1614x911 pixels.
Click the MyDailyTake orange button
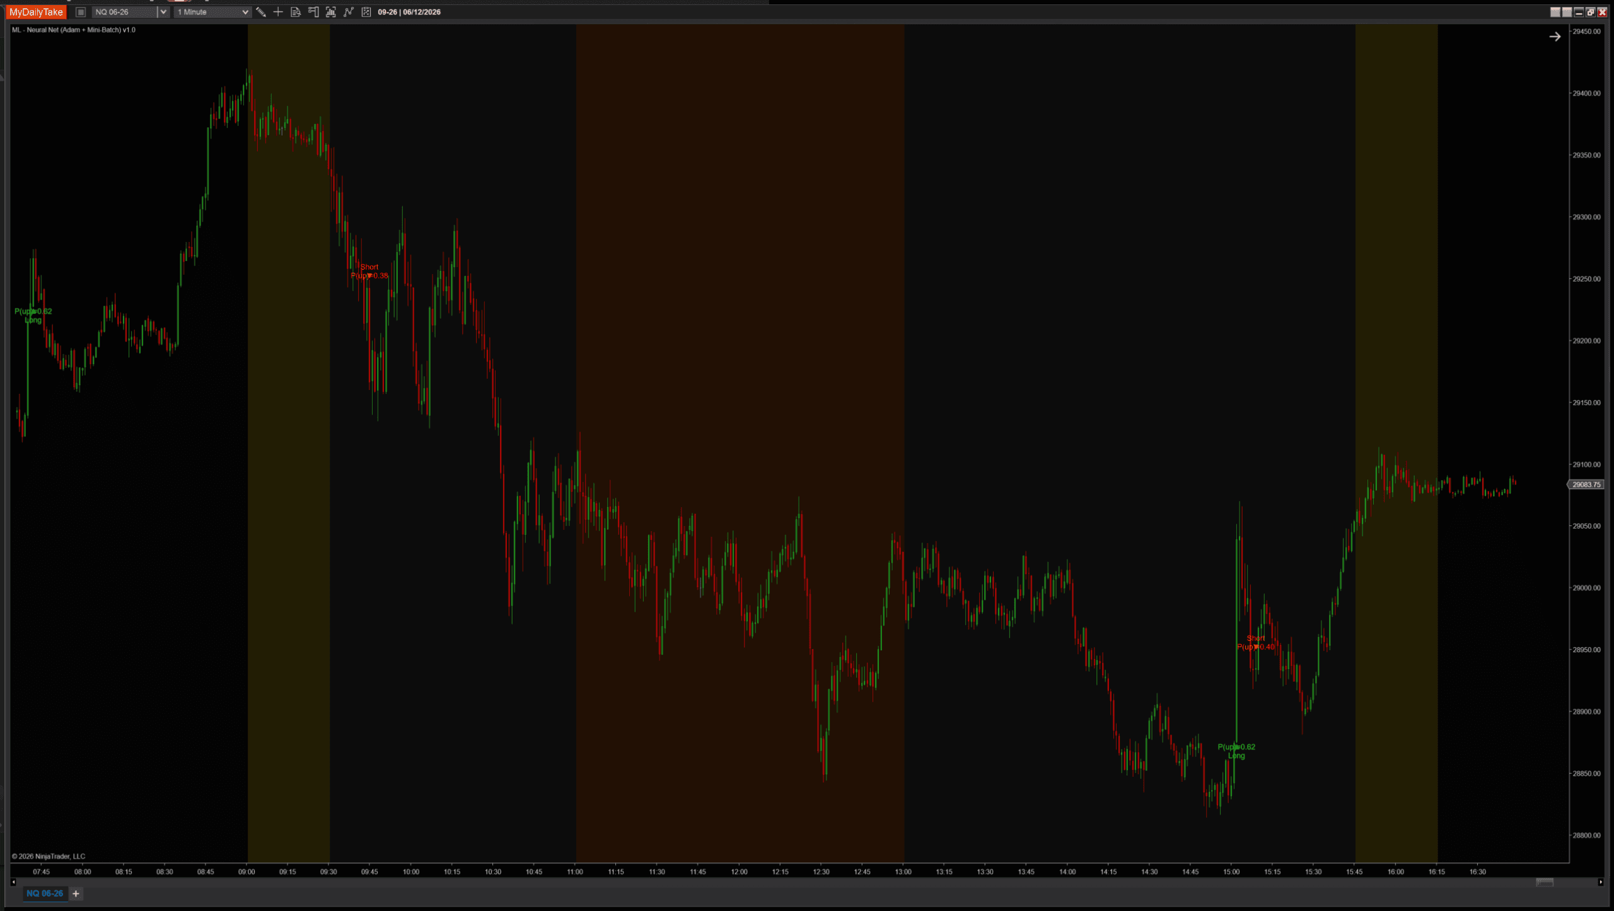click(x=36, y=12)
